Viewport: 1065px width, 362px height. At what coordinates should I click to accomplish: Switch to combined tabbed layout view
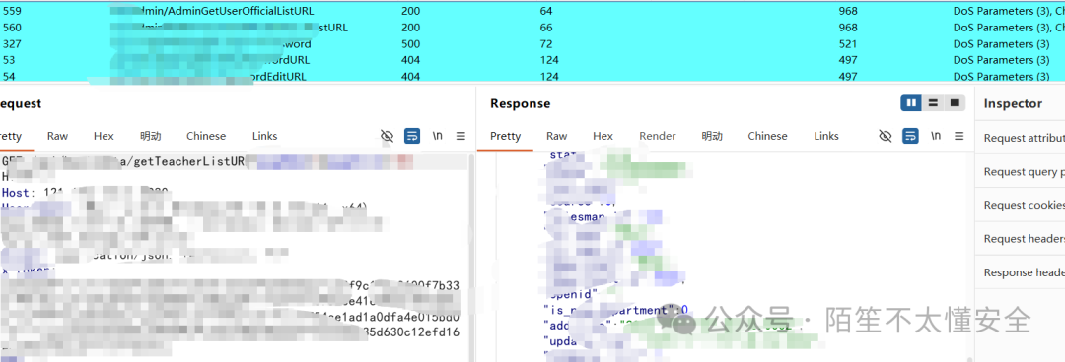pos(955,103)
